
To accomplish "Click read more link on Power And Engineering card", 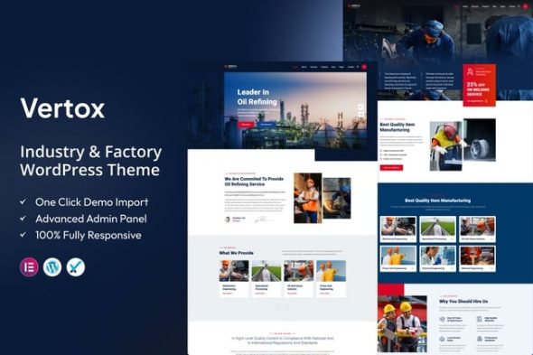I will pos(325,294).
